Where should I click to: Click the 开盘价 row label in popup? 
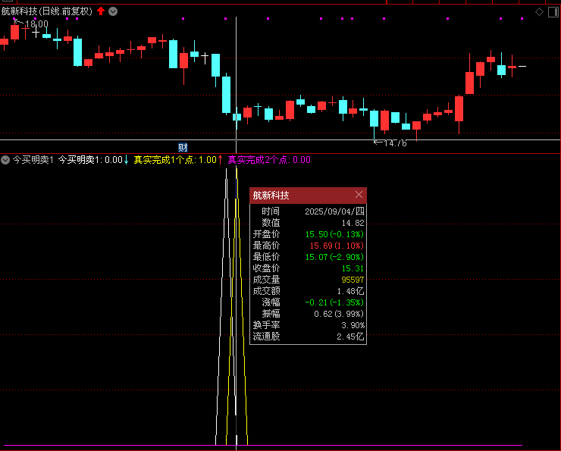click(x=266, y=234)
